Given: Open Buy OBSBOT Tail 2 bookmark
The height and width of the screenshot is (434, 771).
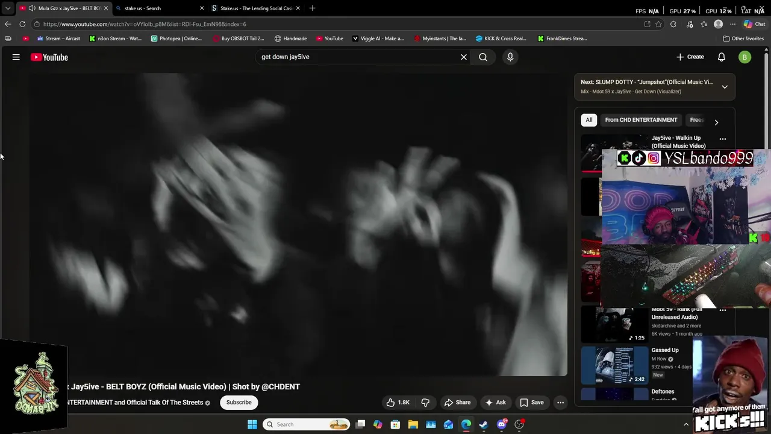Looking at the screenshot, I should coord(239,39).
